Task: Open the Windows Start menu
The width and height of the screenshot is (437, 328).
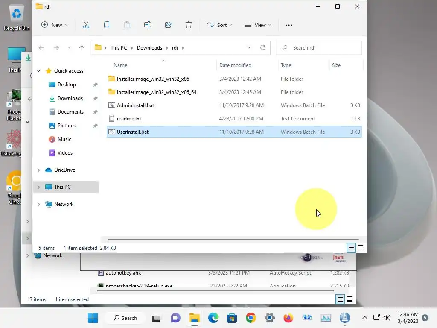Action: tap(93, 318)
